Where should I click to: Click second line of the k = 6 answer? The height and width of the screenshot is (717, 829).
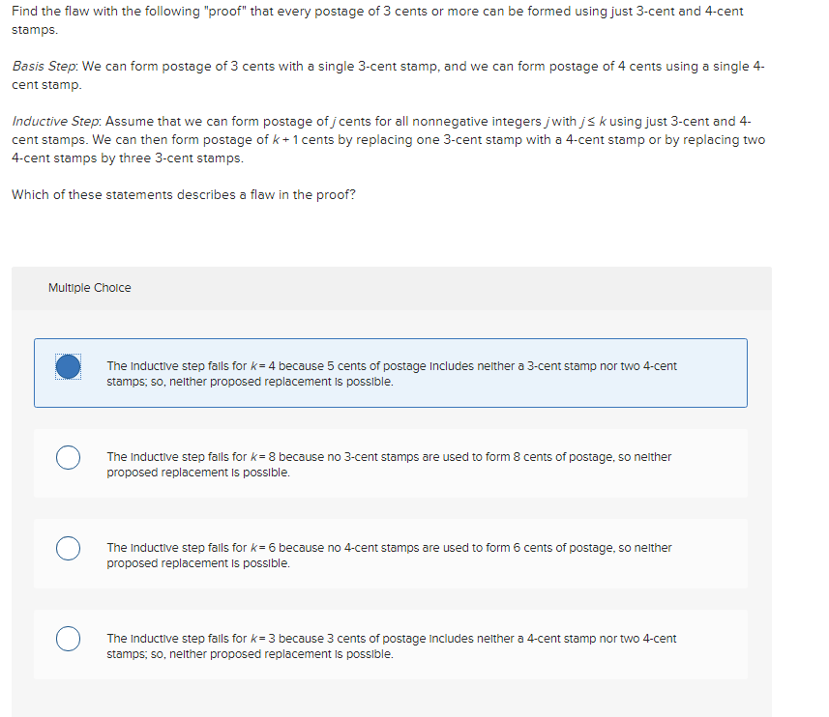click(x=198, y=563)
